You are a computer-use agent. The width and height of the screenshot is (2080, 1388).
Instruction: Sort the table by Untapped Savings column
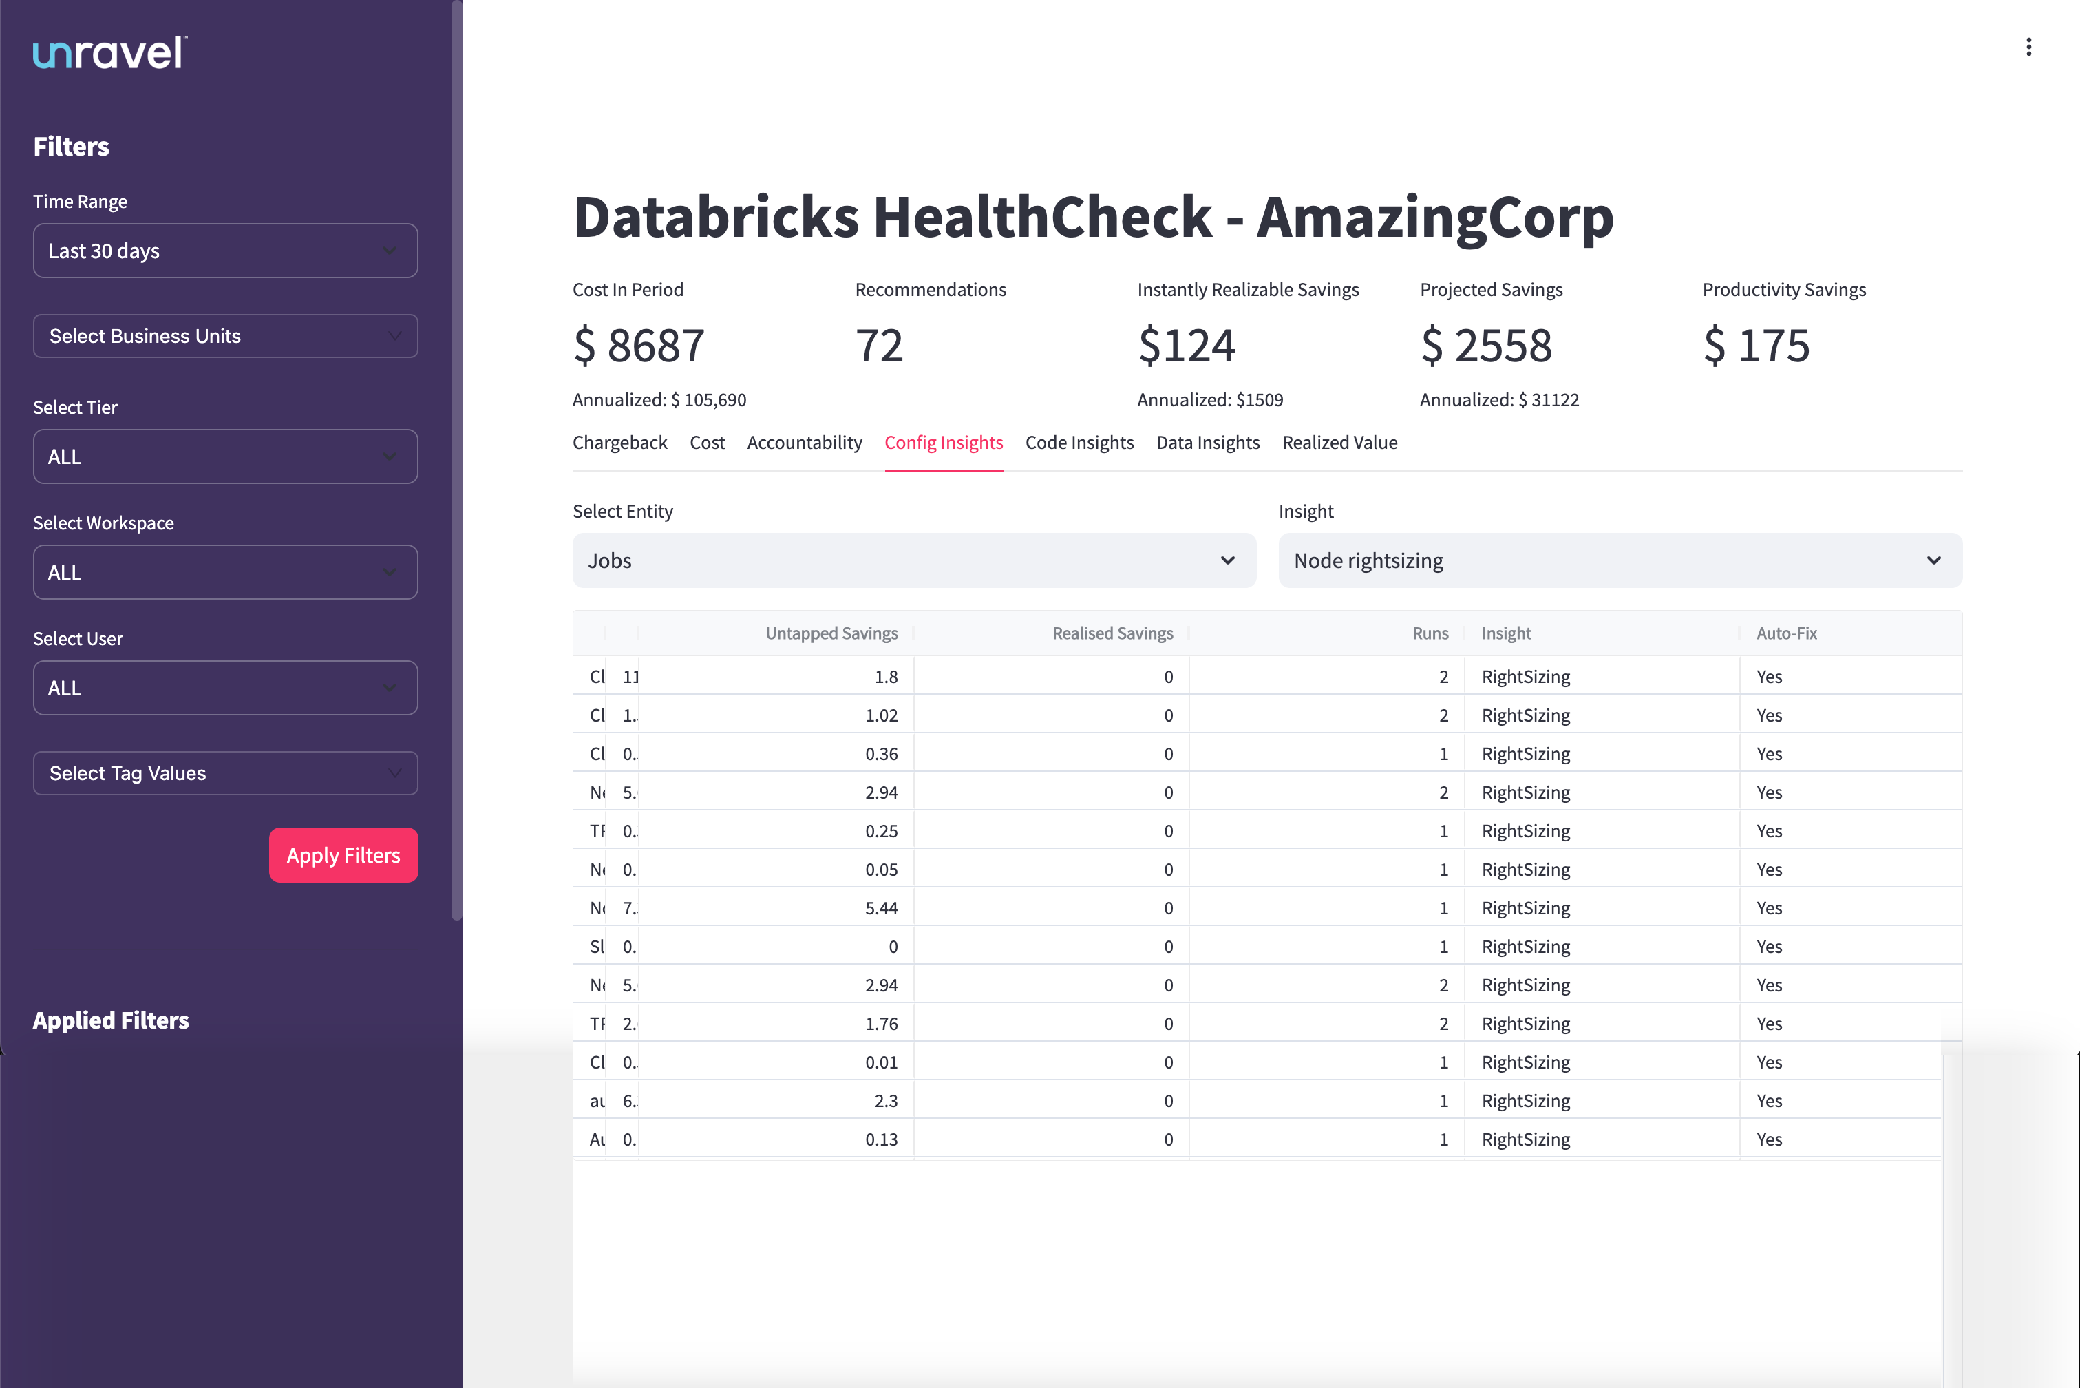(831, 633)
